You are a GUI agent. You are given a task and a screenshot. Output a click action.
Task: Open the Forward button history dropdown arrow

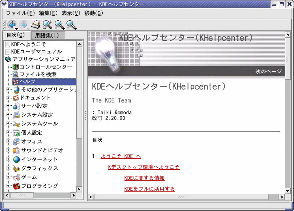[28, 29]
